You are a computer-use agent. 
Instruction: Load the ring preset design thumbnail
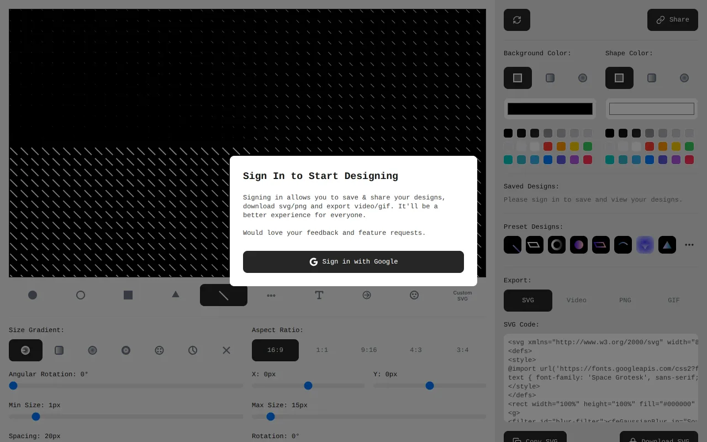557,245
